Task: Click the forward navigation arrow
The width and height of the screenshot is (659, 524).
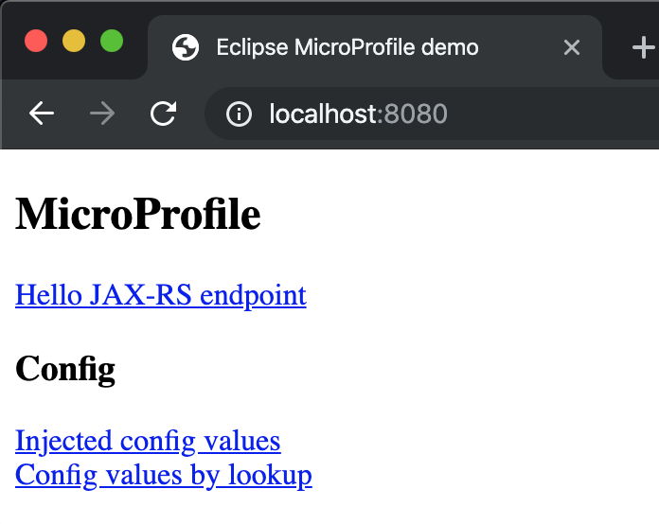Action: point(102,114)
